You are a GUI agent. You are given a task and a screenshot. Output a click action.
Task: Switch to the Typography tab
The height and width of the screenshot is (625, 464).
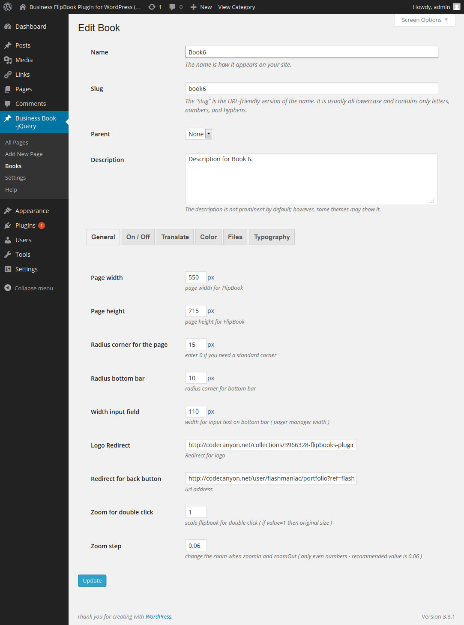[272, 237]
